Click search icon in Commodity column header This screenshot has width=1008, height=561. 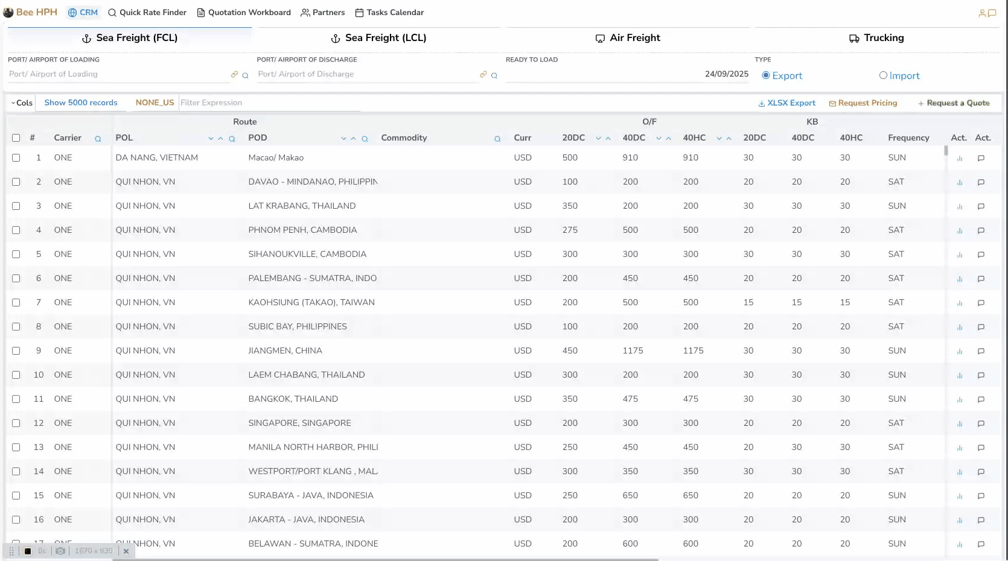coord(497,139)
